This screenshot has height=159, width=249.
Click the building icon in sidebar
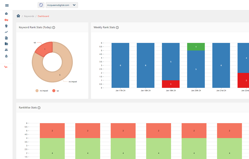coord(6,44)
